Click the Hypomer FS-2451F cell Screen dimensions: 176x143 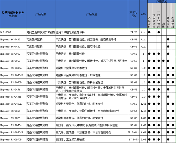[x=13, y=97]
